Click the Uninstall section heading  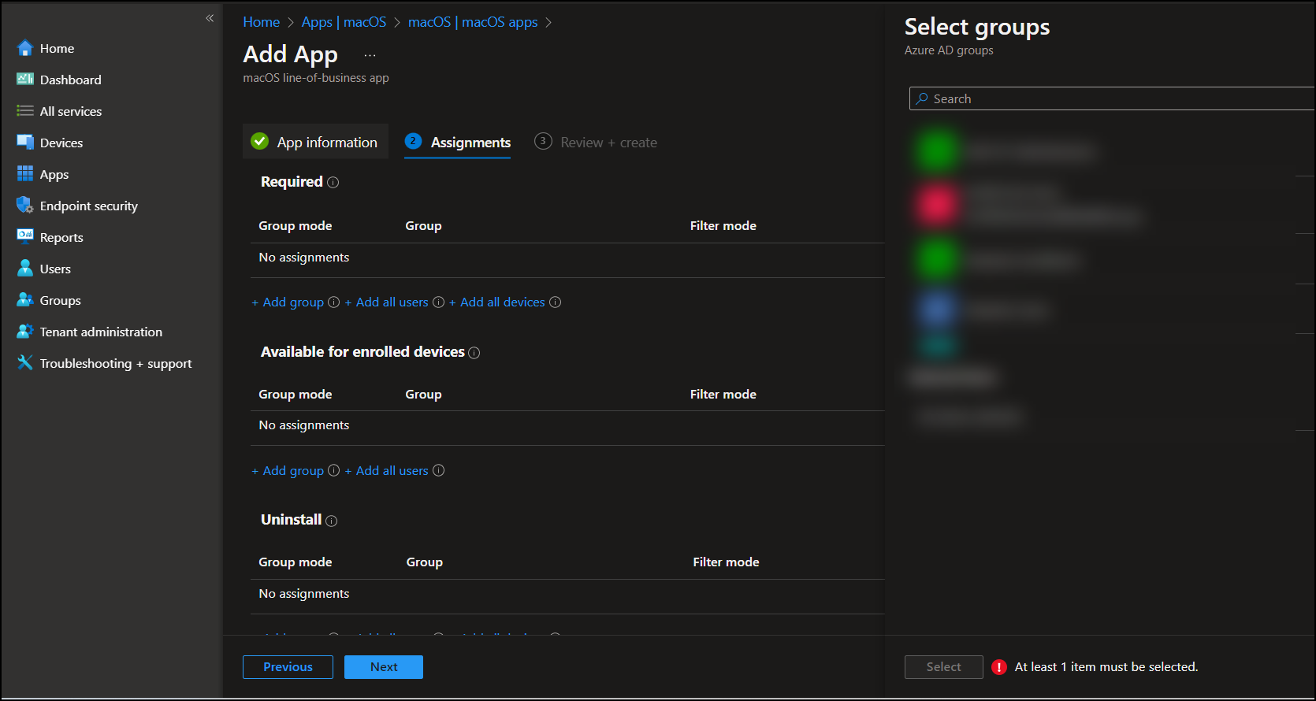[291, 520]
